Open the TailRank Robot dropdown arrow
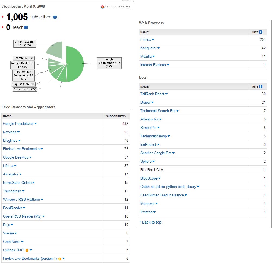277x263 pixels. pos(166,94)
